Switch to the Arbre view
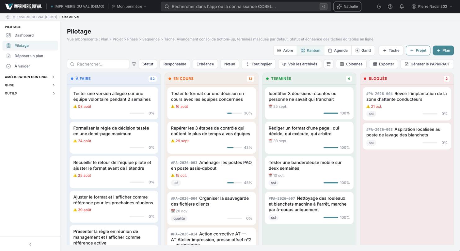The image size is (460, 251). [x=285, y=50]
